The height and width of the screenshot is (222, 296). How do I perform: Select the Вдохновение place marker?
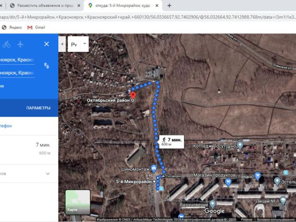(212, 203)
